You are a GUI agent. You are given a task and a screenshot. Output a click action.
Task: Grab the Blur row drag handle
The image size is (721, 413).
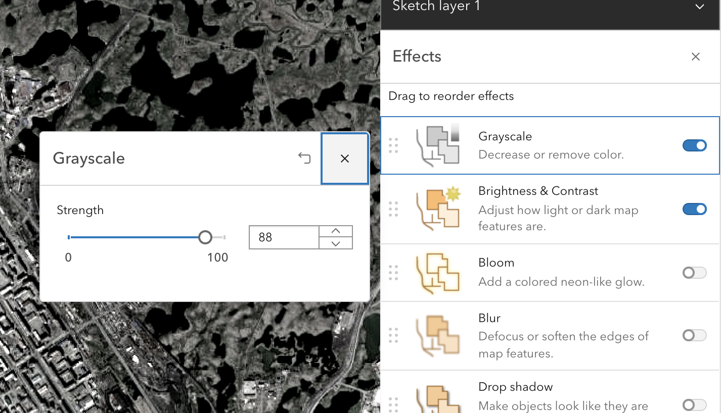pyautogui.click(x=393, y=335)
